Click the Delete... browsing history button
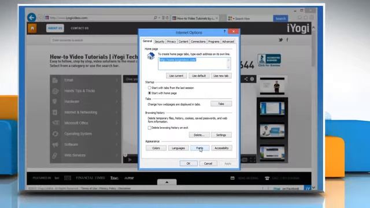 click(199, 135)
